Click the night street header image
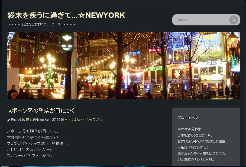 point(124,66)
